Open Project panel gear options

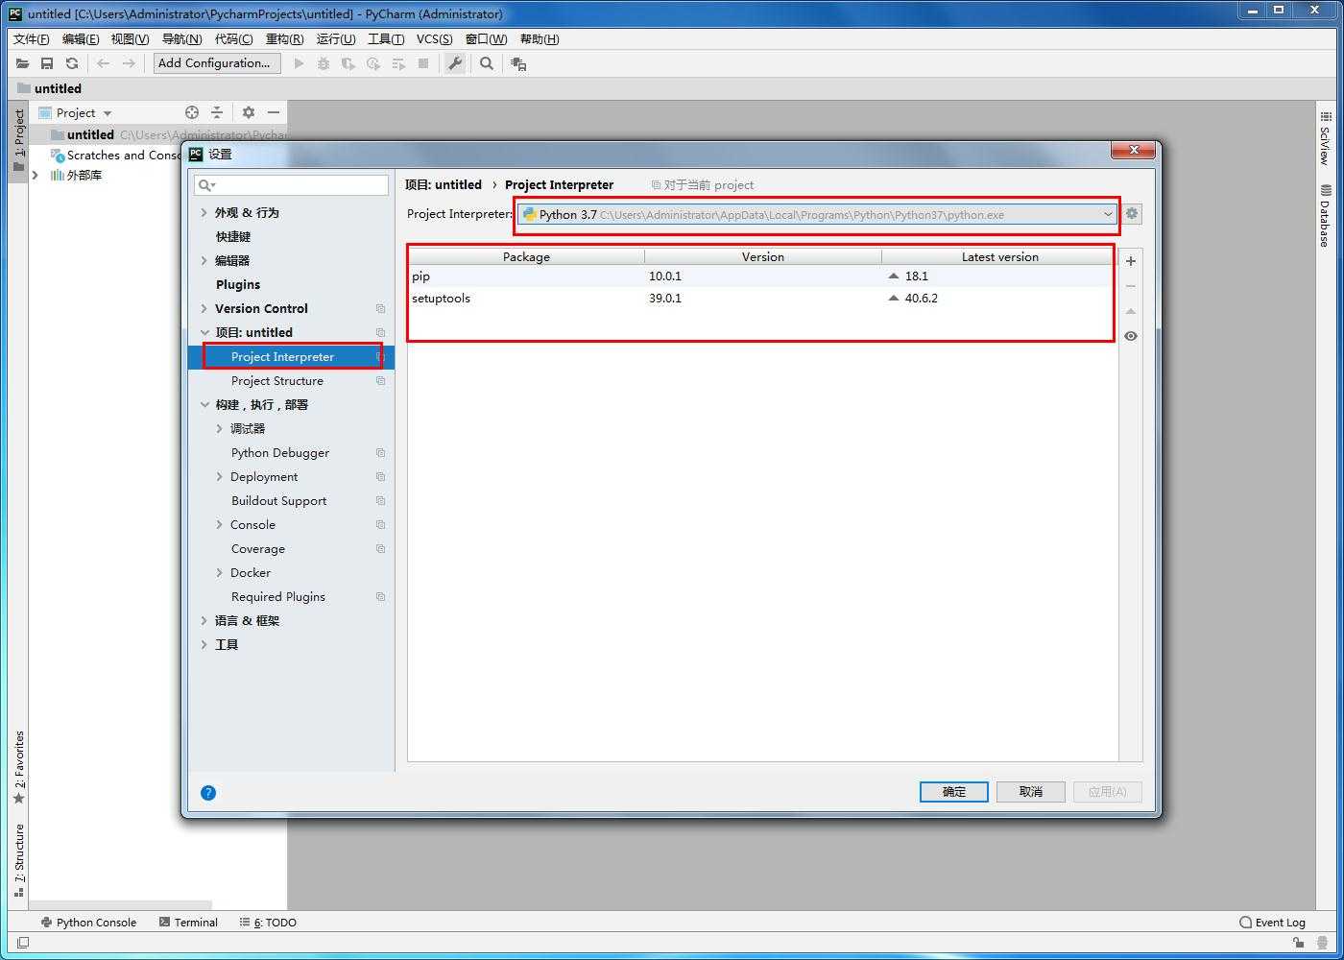click(x=249, y=112)
